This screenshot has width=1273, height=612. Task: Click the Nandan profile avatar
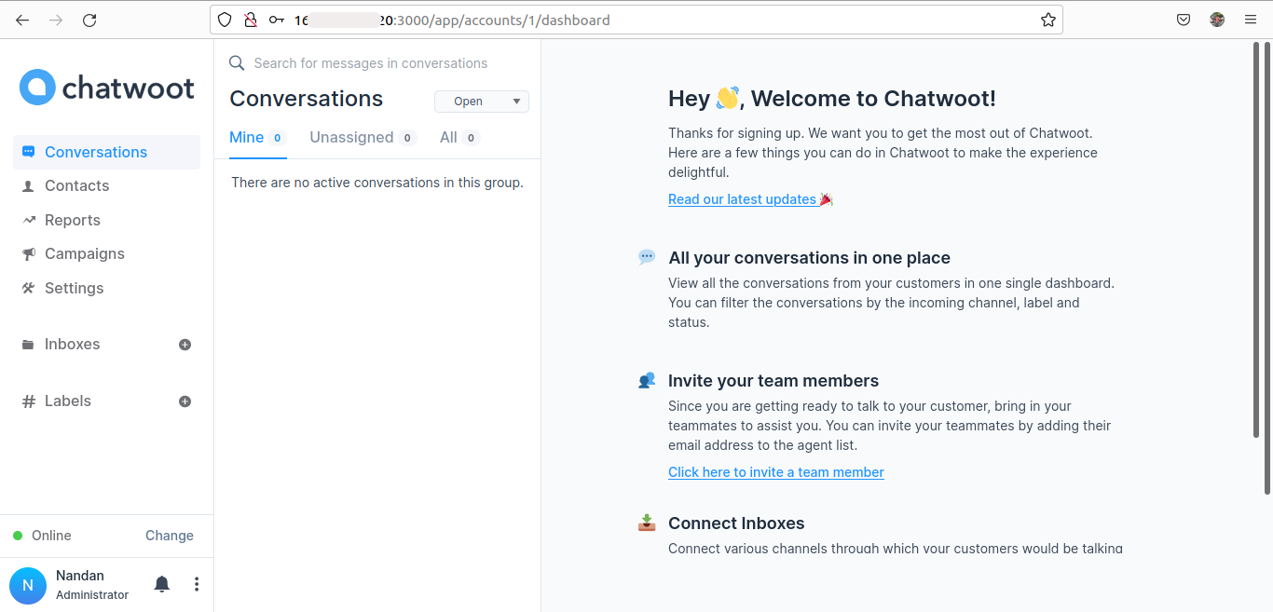click(28, 585)
